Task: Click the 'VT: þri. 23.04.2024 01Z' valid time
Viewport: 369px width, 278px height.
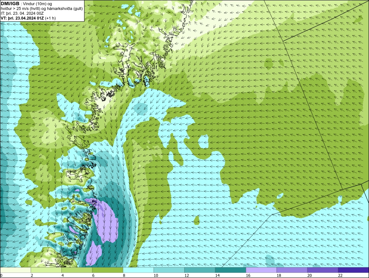Action: 22,18
